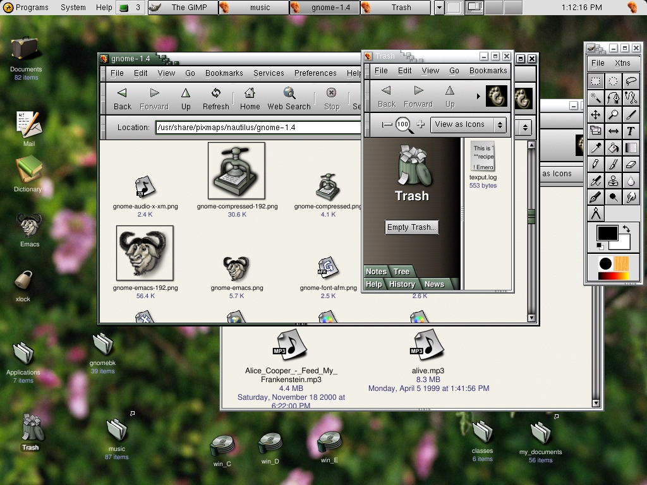Image resolution: width=647 pixels, height=485 pixels.
Task: Activate the Flip tool
Action: [x=613, y=131]
